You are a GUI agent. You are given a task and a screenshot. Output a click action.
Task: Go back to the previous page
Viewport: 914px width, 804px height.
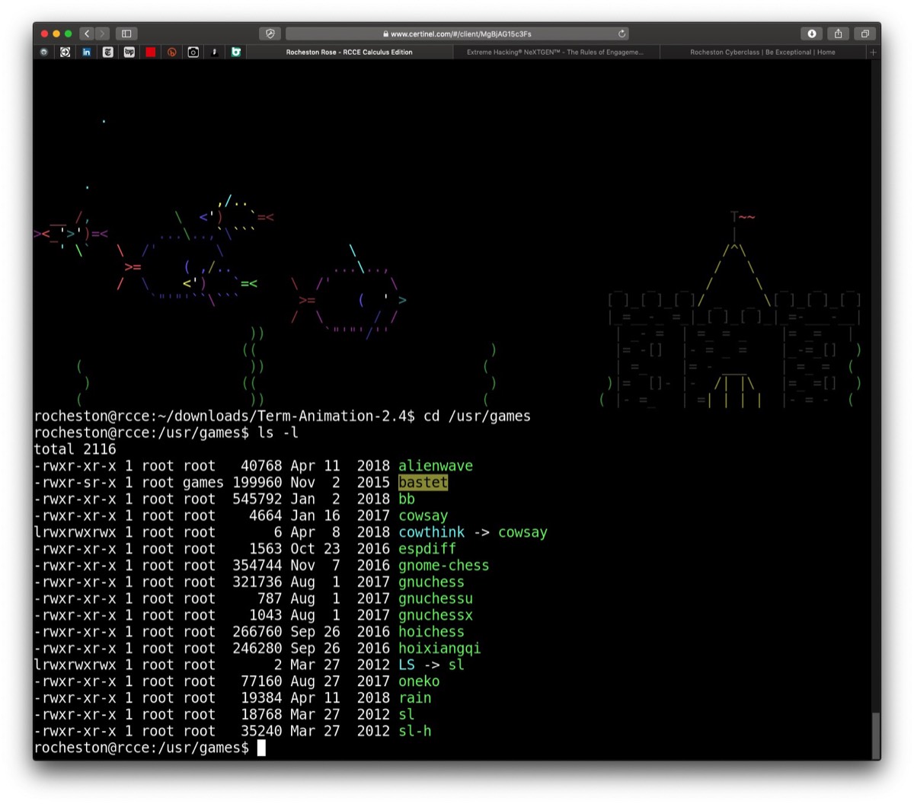(87, 33)
